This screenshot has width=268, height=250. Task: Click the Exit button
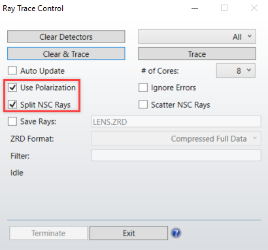click(x=129, y=233)
